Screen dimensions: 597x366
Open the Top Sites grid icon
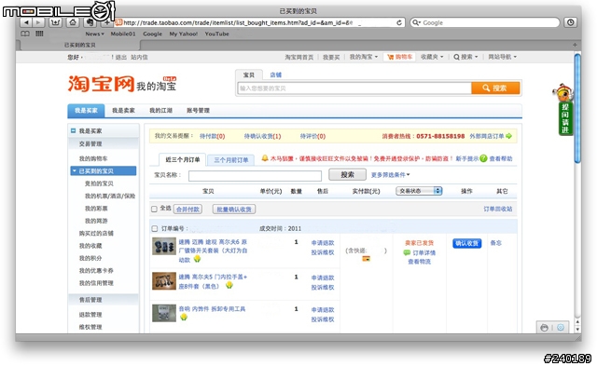tap(39, 34)
